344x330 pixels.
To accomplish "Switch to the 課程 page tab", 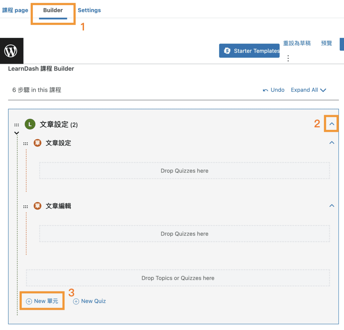I will [x=15, y=10].
